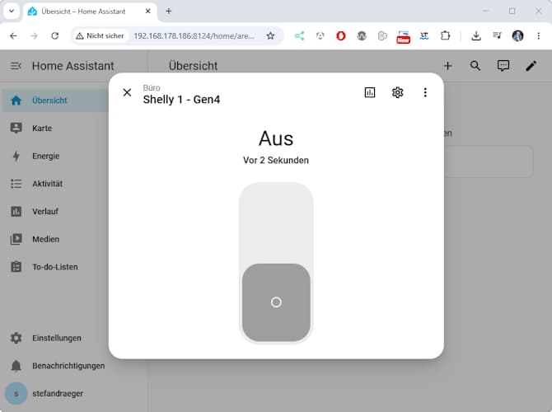Open Einstellungen in the sidebar
This screenshot has height=412, width=552.
[56, 338]
